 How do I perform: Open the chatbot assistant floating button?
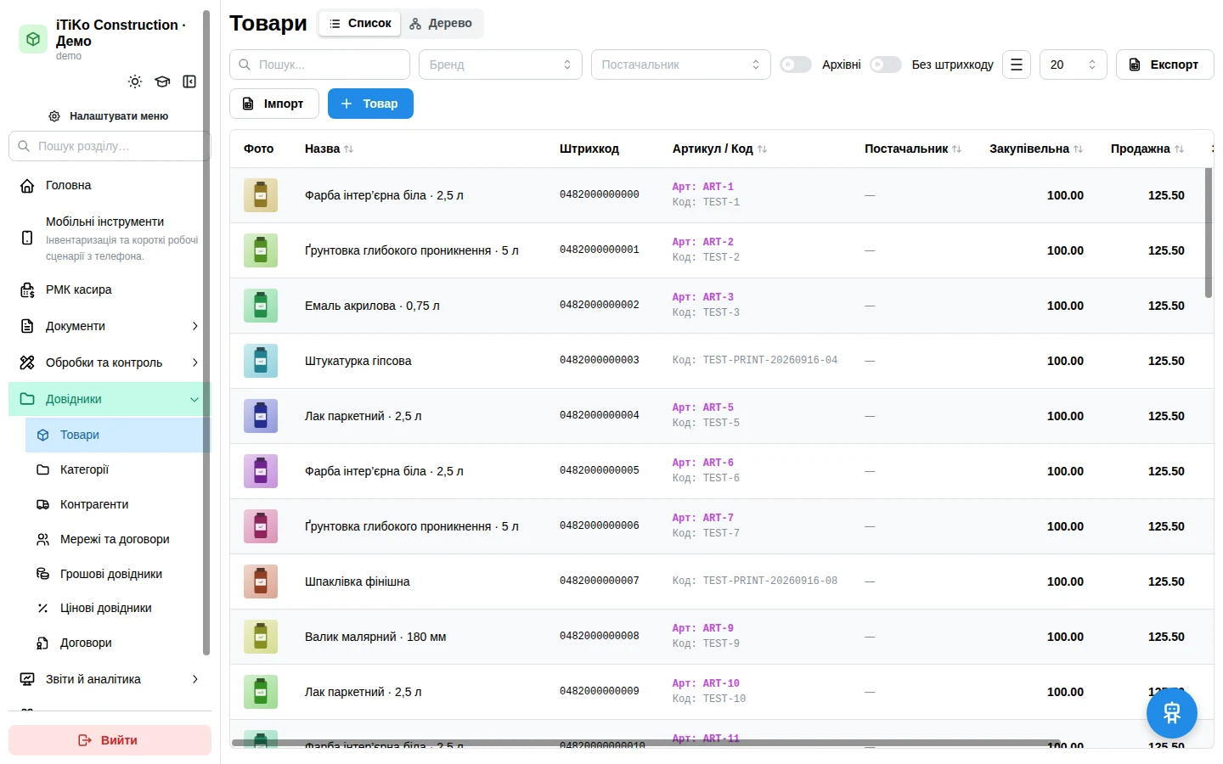pyautogui.click(x=1172, y=713)
